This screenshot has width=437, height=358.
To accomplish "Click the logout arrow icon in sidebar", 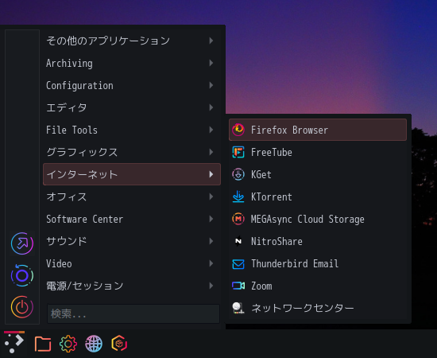I will tap(22, 243).
